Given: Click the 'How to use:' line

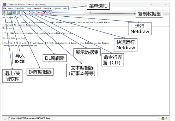Looking at the screenshot, I should point(8,28).
